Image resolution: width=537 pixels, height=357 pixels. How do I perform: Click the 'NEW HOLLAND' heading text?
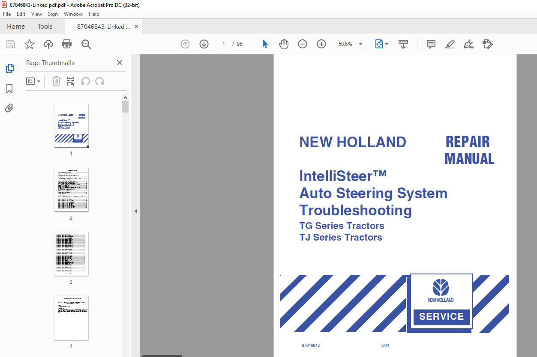[353, 142]
